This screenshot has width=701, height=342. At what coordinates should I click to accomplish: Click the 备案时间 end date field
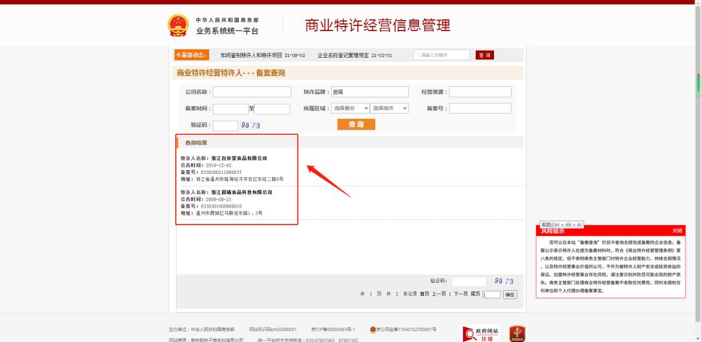point(272,108)
